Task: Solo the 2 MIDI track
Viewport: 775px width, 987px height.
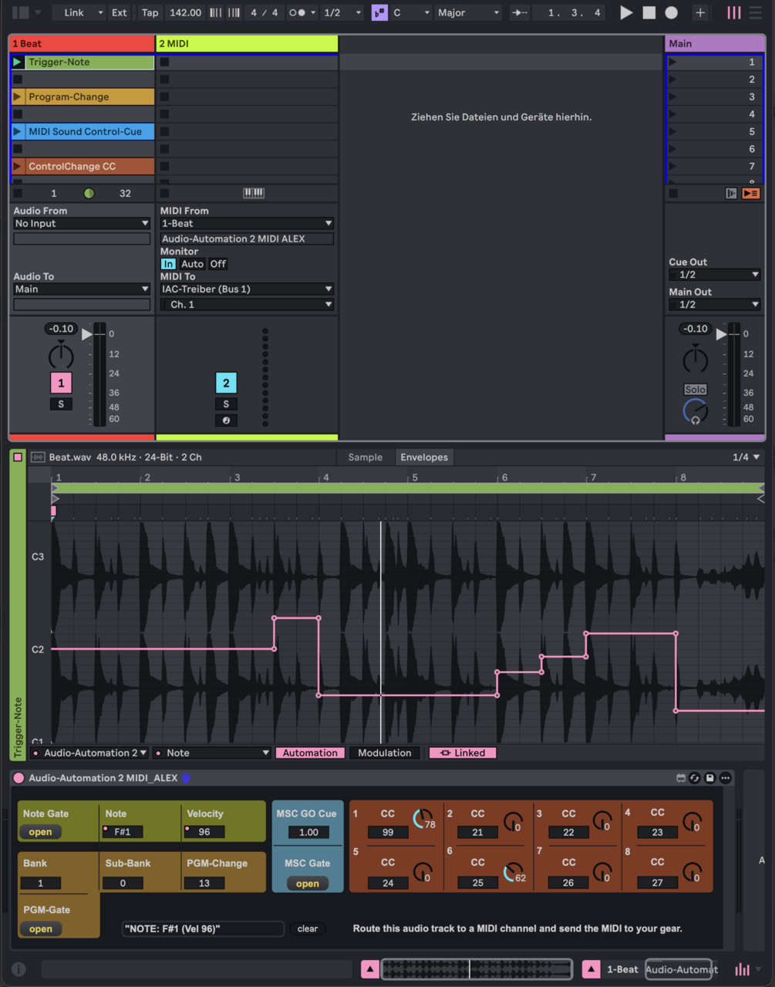Action: [226, 404]
